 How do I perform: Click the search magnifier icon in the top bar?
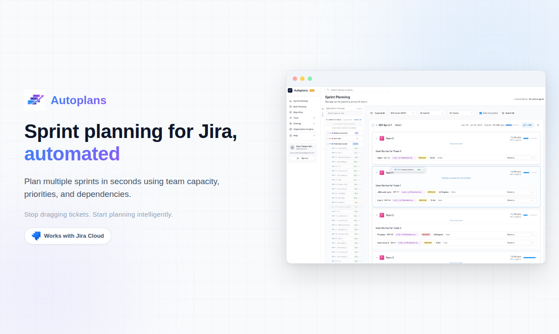click(x=328, y=90)
